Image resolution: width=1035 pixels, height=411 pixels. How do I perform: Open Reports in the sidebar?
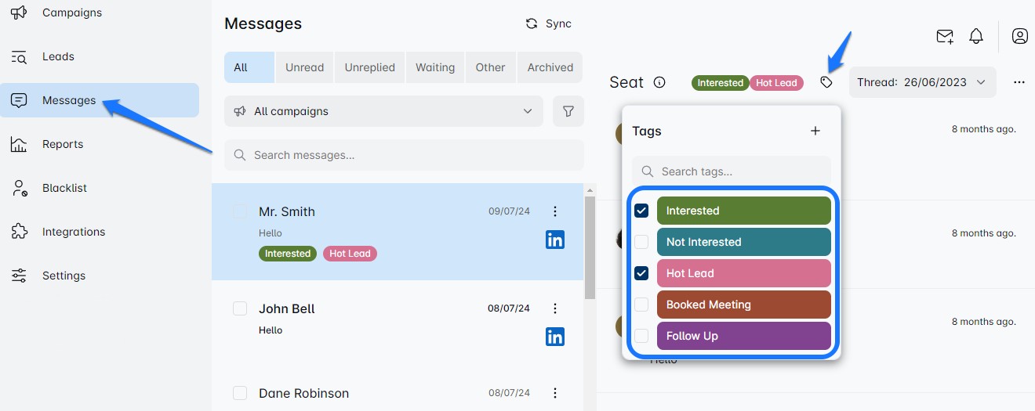(63, 144)
